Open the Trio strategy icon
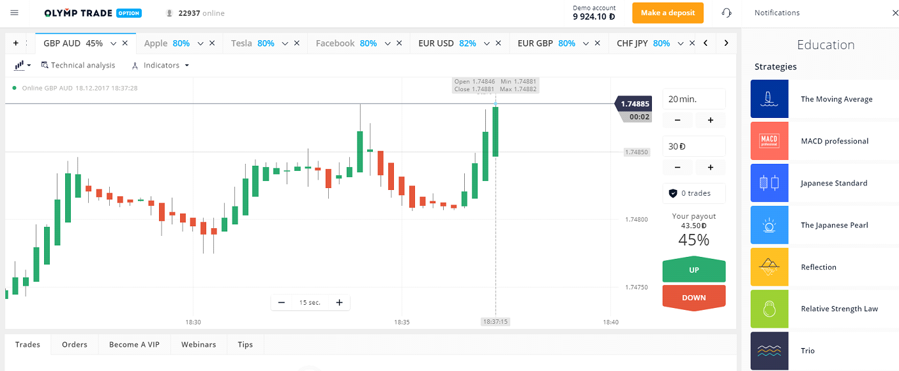The image size is (899, 371). coord(769,351)
